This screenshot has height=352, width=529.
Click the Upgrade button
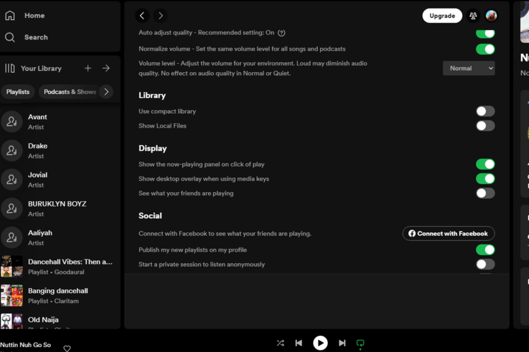[442, 16]
